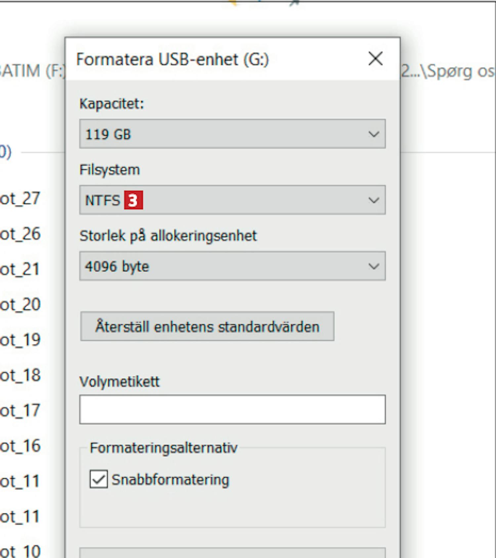The height and width of the screenshot is (558, 496).
Task: Open the Spørg os path entry
Action: click(448, 71)
